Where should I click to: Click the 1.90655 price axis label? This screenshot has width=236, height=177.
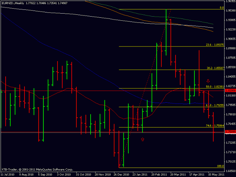[231, 39]
